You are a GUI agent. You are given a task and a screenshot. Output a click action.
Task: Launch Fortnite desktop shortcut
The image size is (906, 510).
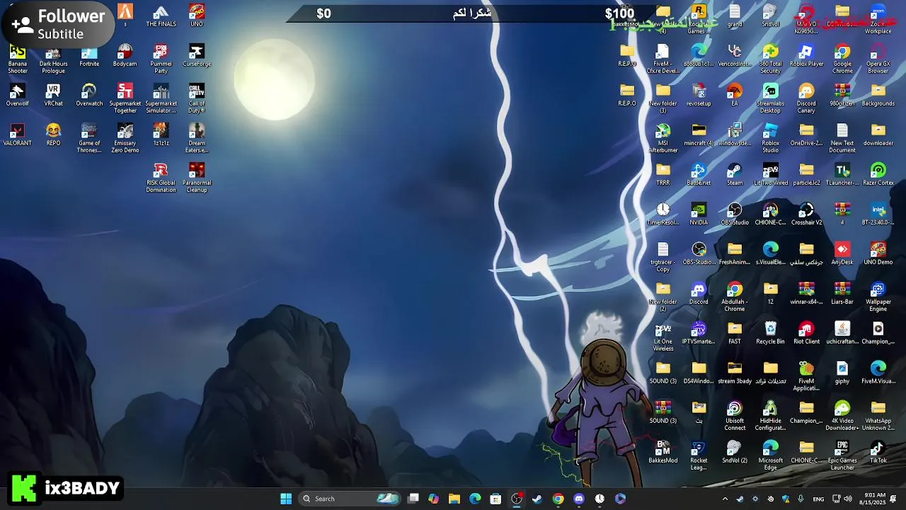pos(89,55)
